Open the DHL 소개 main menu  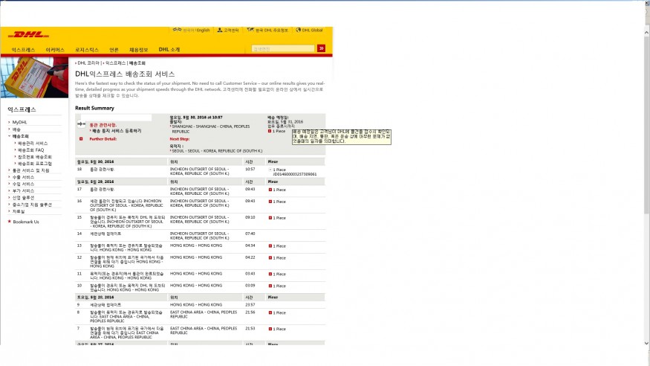tap(169, 49)
